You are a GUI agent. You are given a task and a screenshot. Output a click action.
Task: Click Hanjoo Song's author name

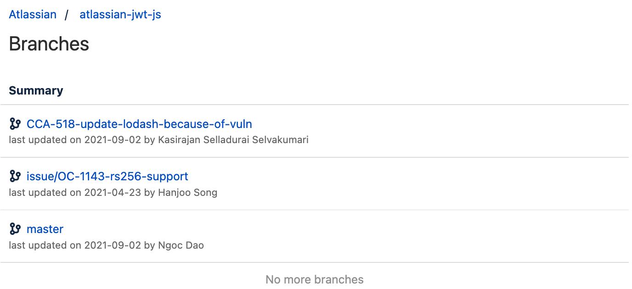[187, 192]
